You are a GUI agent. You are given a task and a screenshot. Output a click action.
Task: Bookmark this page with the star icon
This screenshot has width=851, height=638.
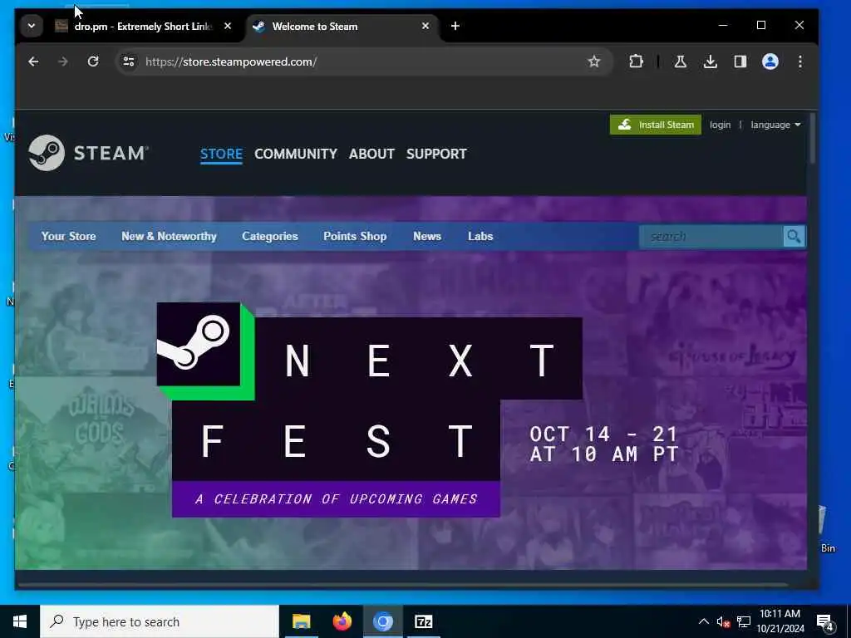tap(593, 61)
